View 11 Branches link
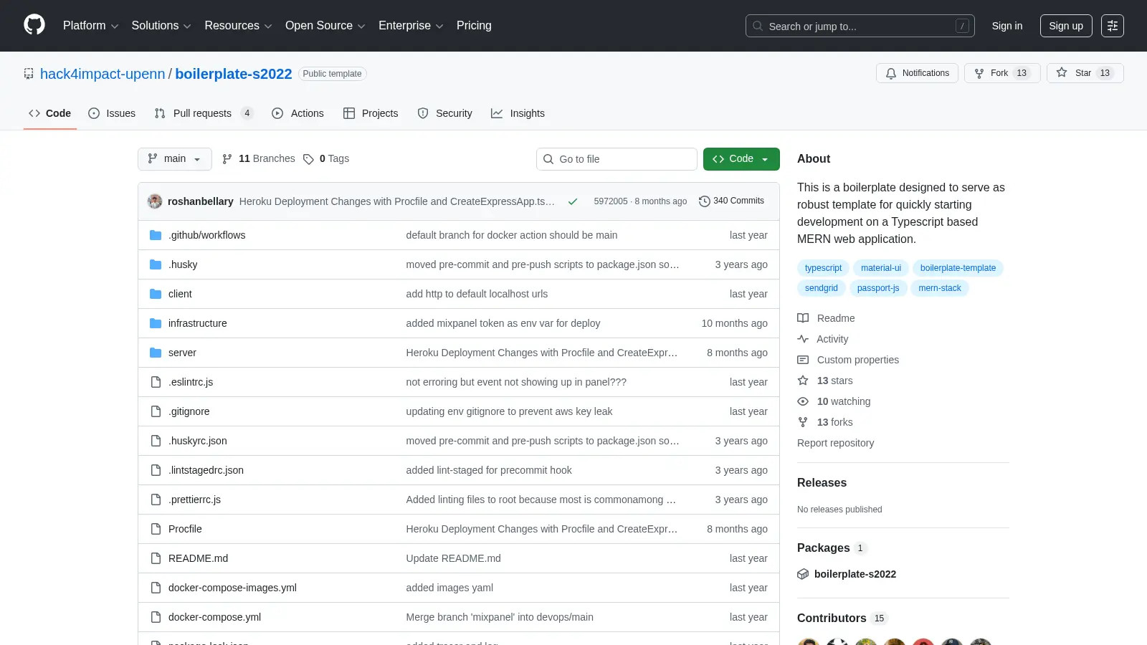Screen dimensions: 1147x645 point(259,159)
